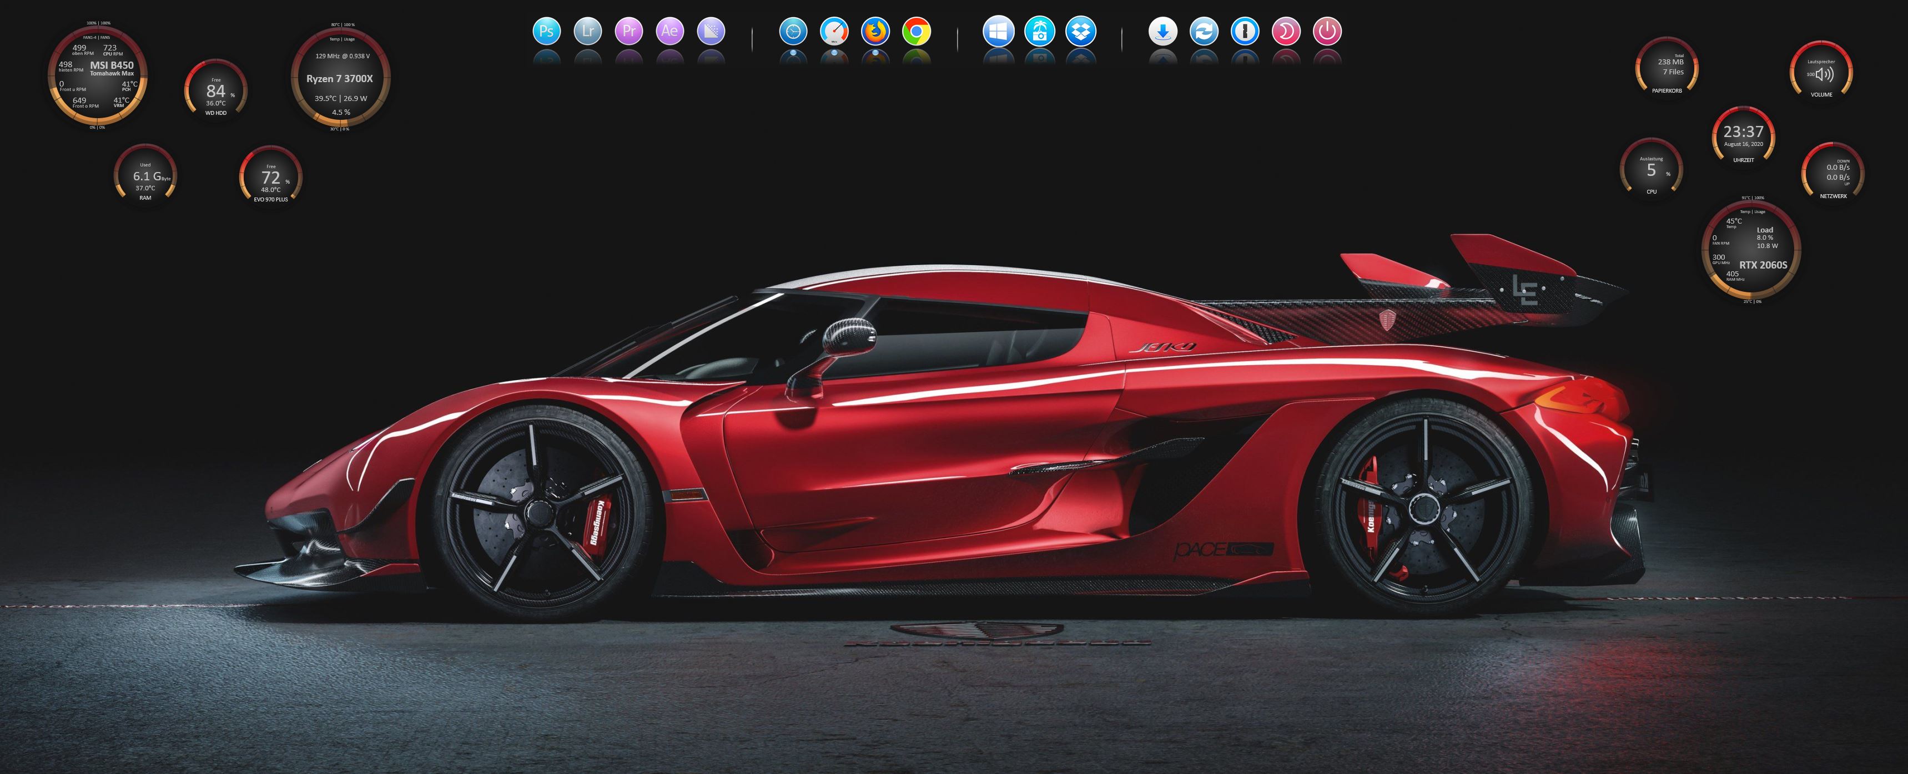
Task: Launch Google Chrome
Action: 915,31
